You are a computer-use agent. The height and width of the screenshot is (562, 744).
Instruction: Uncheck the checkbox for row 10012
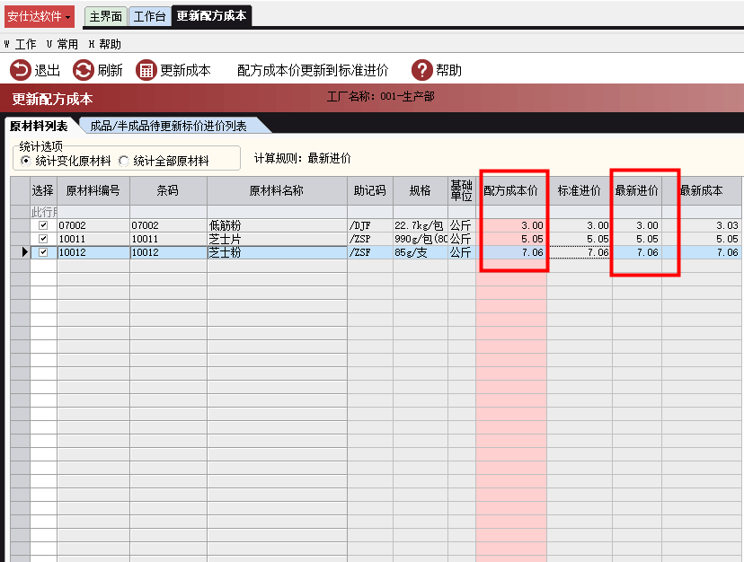click(43, 252)
